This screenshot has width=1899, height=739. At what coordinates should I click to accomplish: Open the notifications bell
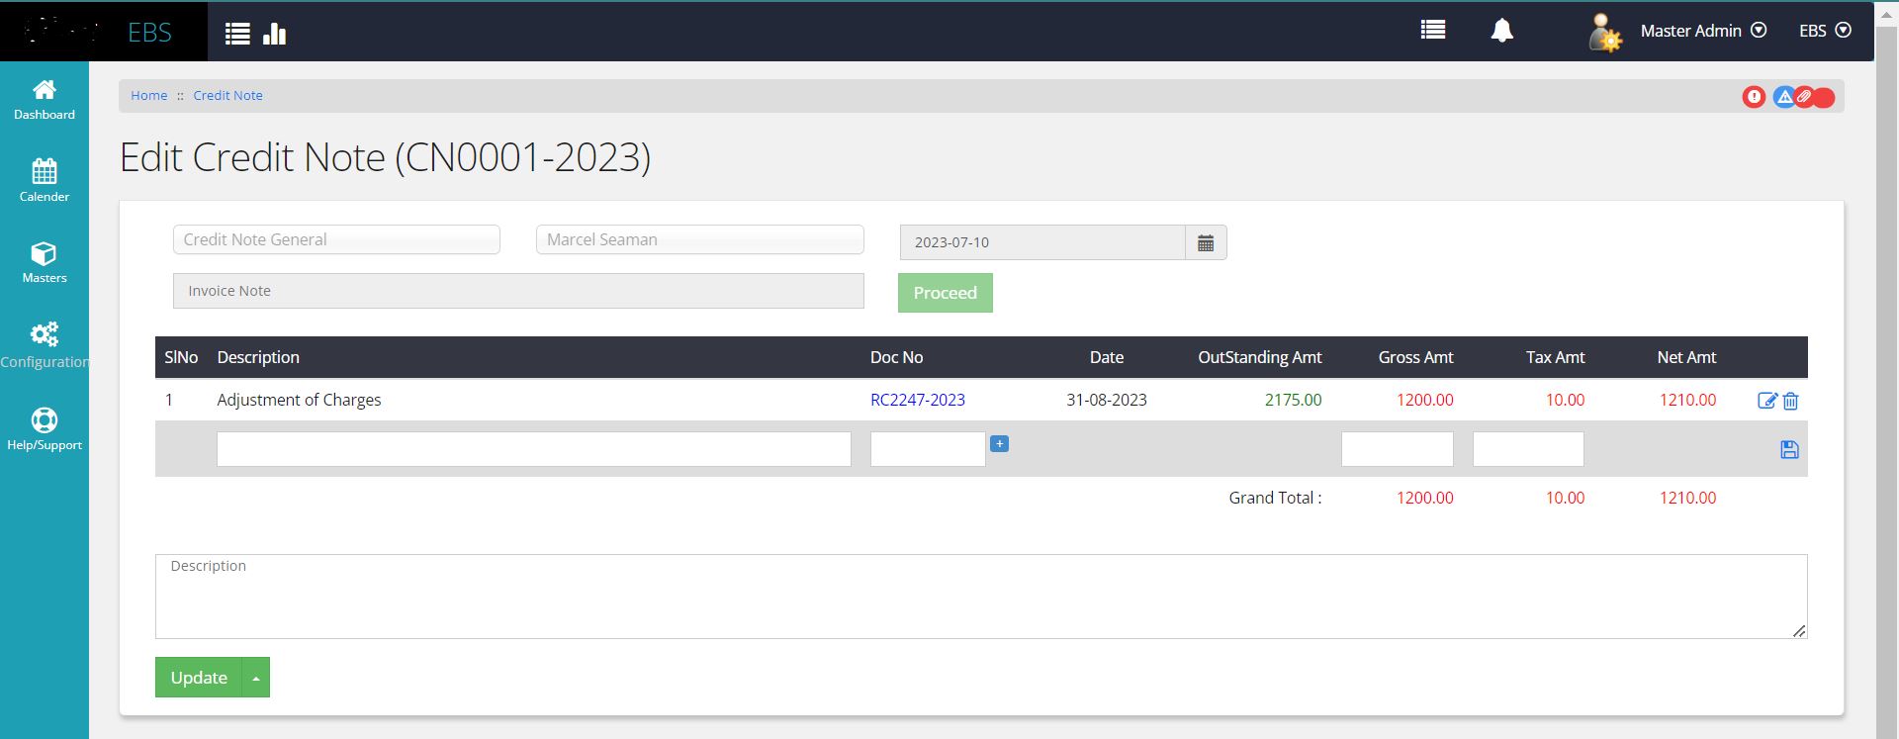tap(1501, 31)
